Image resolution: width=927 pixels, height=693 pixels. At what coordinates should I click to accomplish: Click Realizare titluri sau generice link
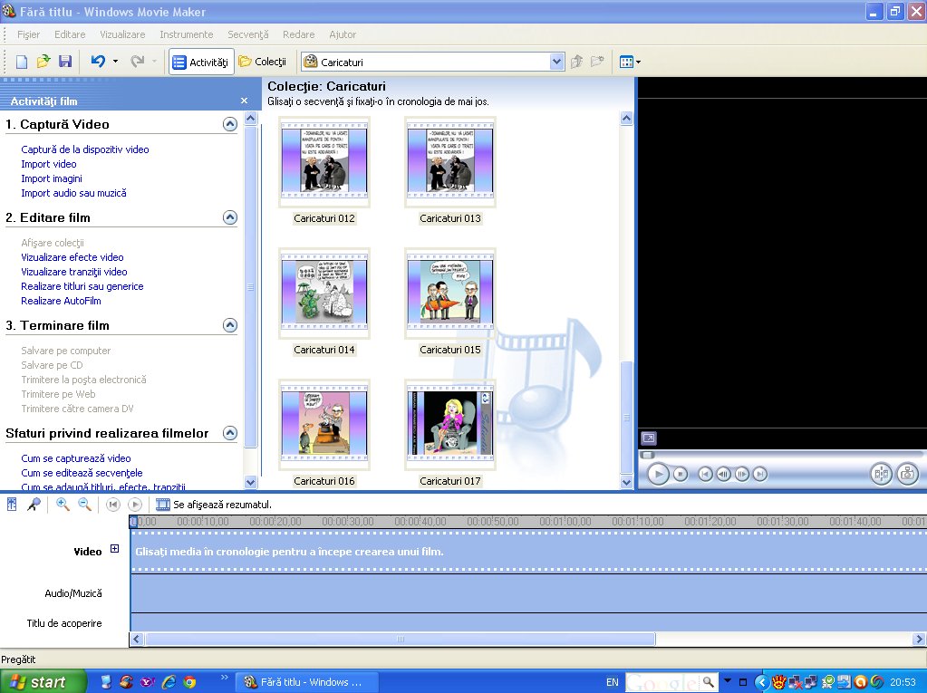pos(82,286)
